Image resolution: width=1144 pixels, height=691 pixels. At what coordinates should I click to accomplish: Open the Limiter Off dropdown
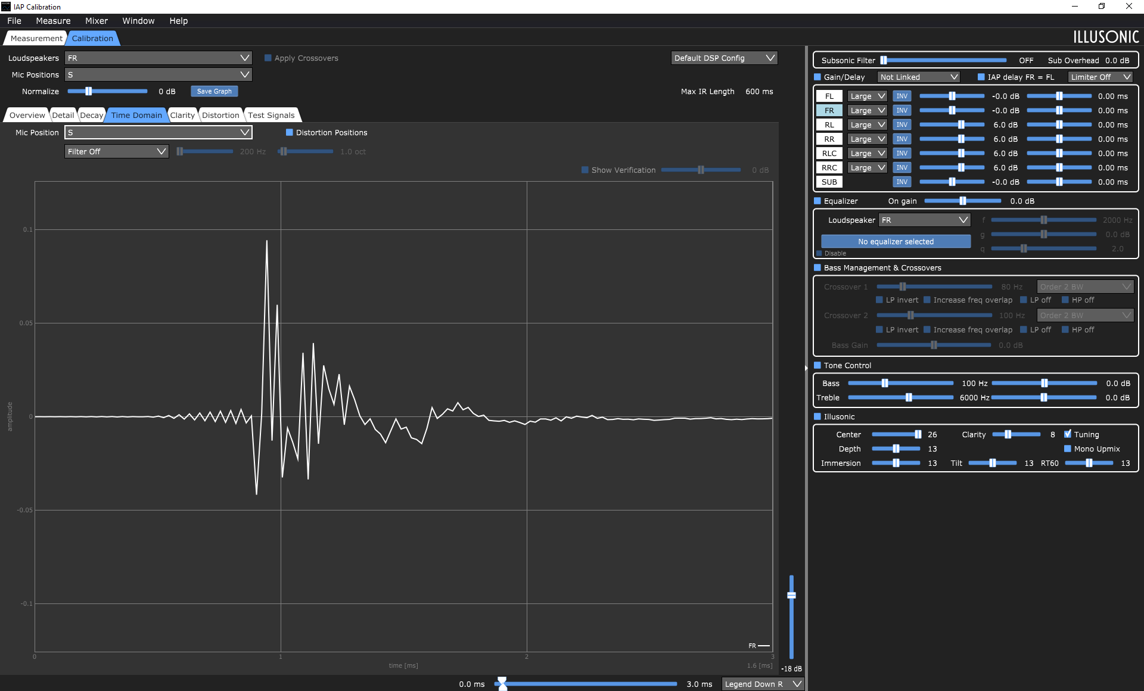[1100, 77]
